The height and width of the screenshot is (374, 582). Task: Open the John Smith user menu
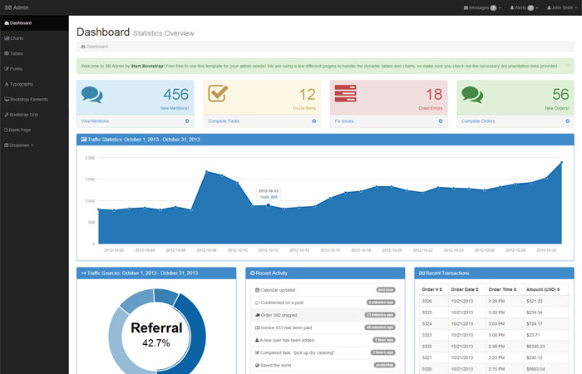561,7
